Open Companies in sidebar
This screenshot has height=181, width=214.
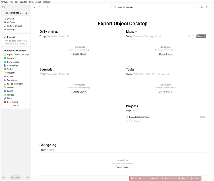(x=12, y=66)
